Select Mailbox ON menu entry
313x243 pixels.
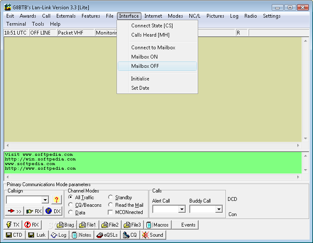tap(157, 57)
